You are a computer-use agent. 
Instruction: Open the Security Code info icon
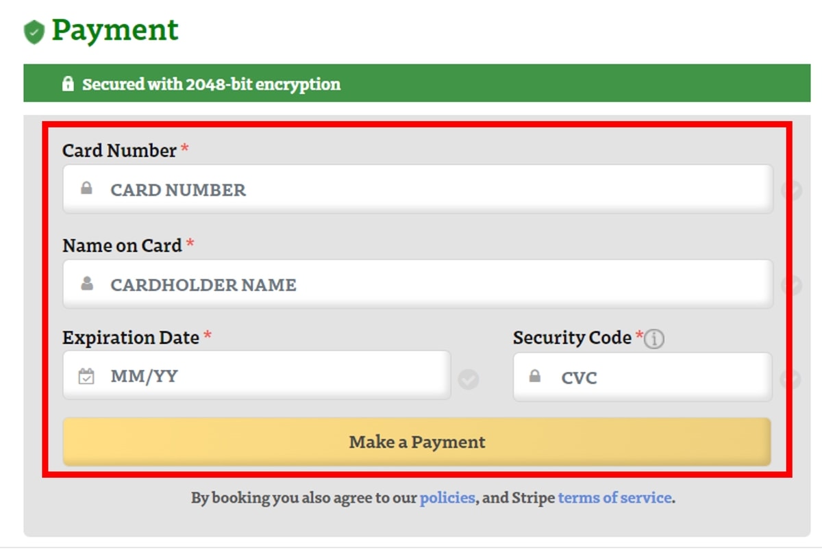tap(655, 338)
